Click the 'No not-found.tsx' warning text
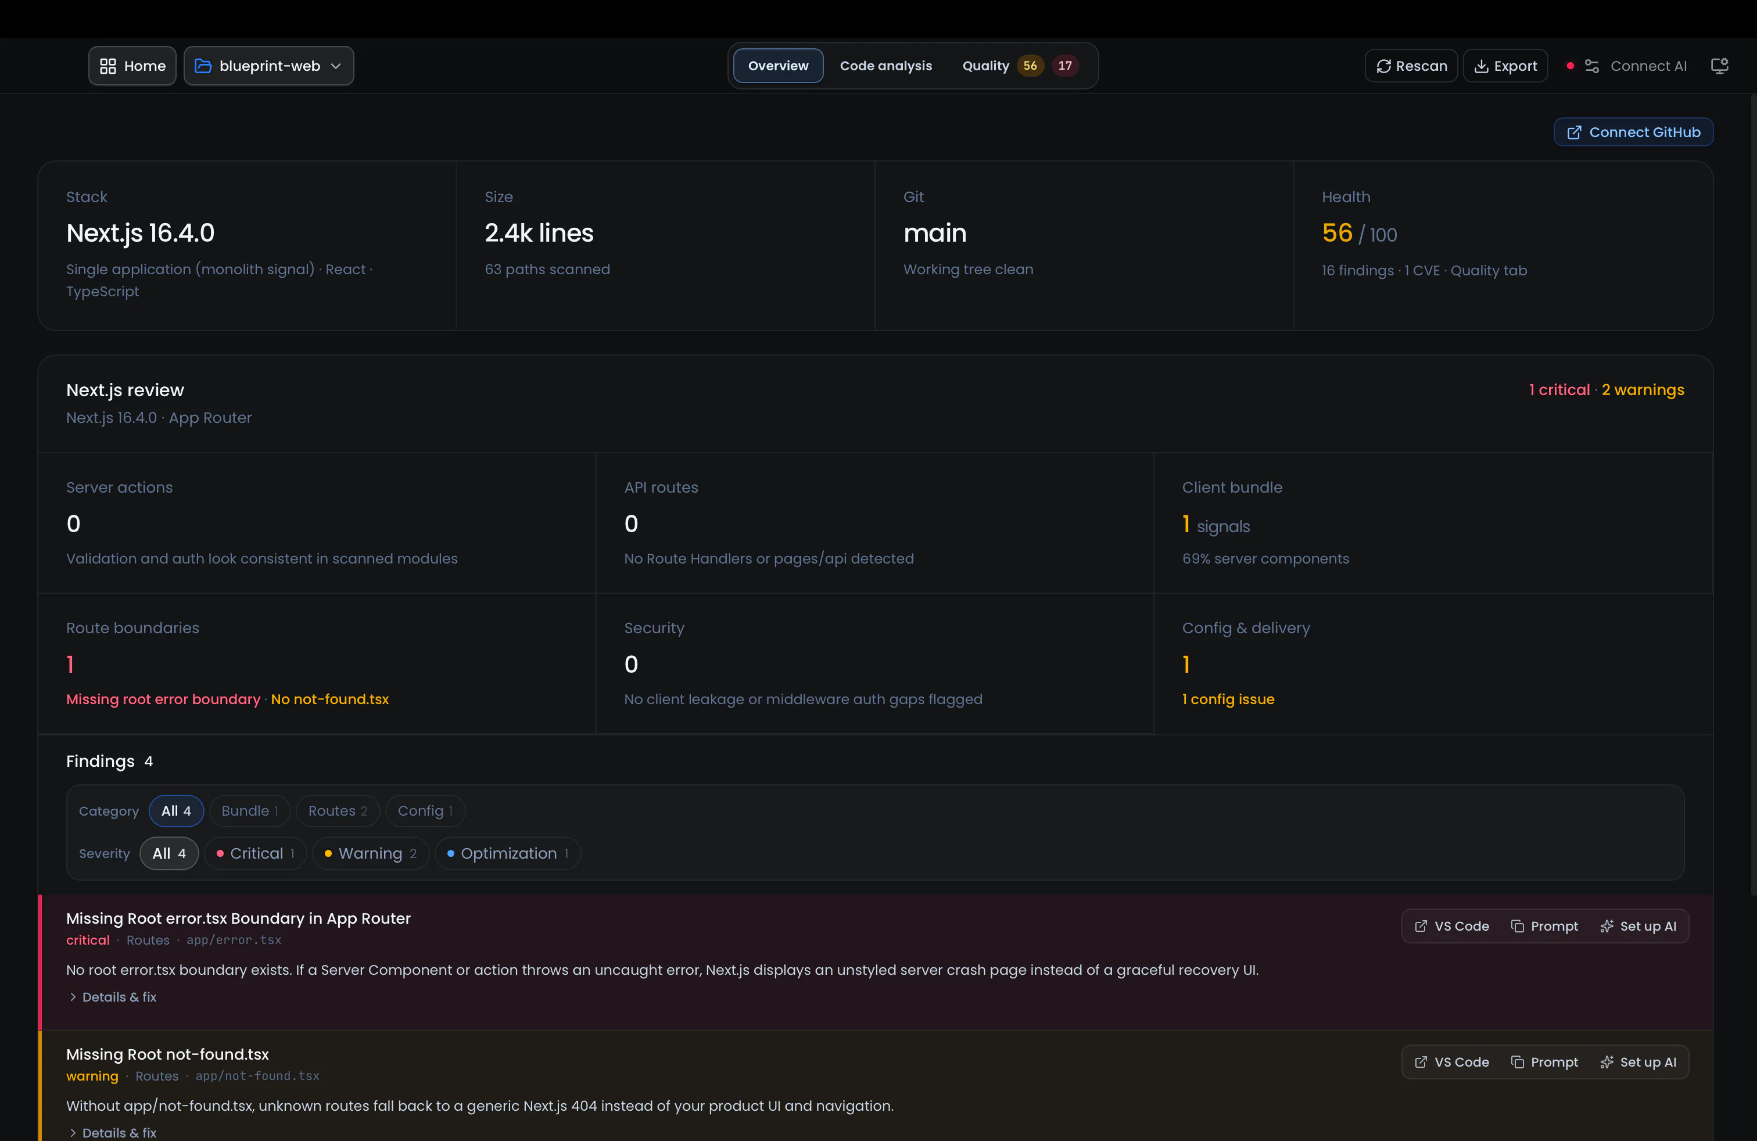Screen dimensions: 1757x1141 (329, 699)
